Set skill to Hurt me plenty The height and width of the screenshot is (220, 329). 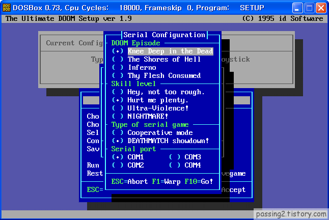pyautogui.click(x=150, y=100)
